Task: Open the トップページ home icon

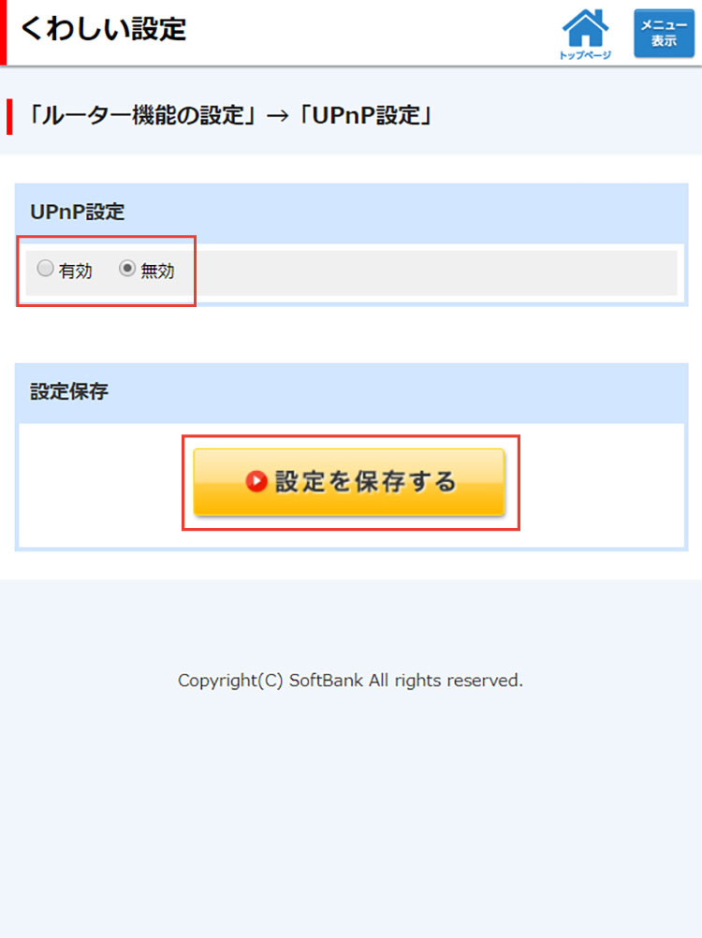Action: [x=585, y=34]
